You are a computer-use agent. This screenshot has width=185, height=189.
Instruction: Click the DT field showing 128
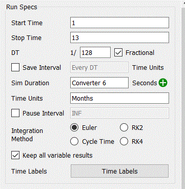[95, 52]
